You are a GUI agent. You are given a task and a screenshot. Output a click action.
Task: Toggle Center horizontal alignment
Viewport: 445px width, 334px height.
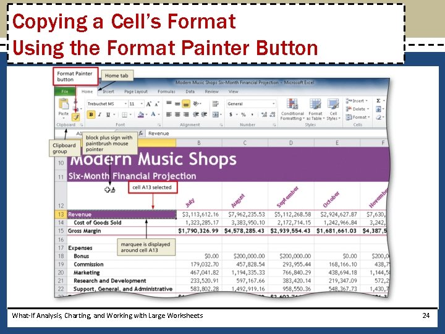177,114
